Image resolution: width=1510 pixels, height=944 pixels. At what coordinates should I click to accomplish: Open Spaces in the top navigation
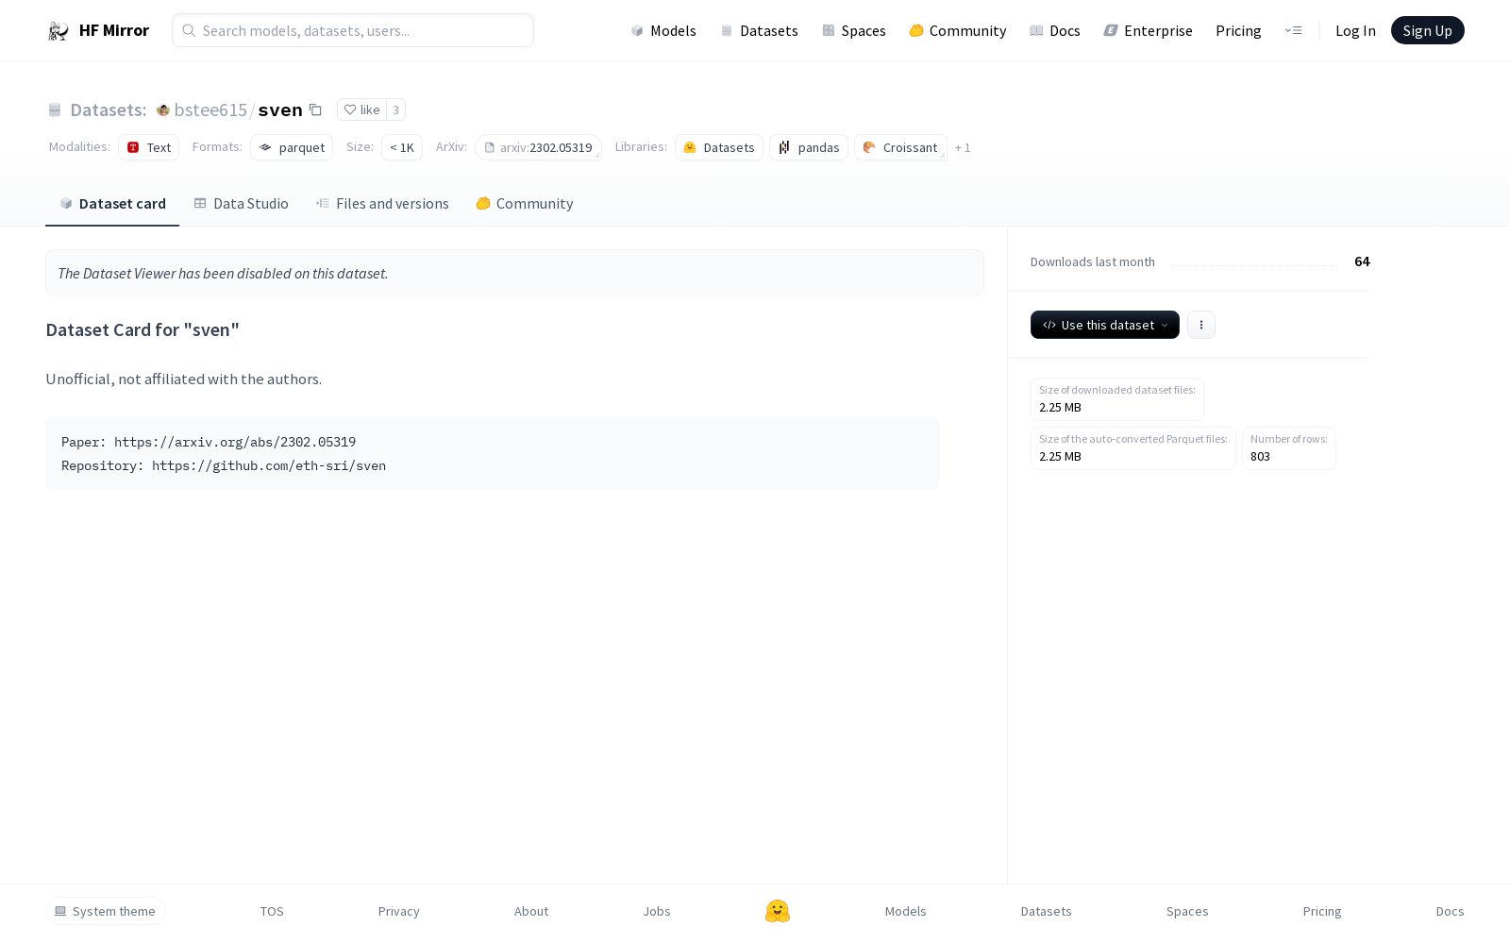click(x=854, y=30)
